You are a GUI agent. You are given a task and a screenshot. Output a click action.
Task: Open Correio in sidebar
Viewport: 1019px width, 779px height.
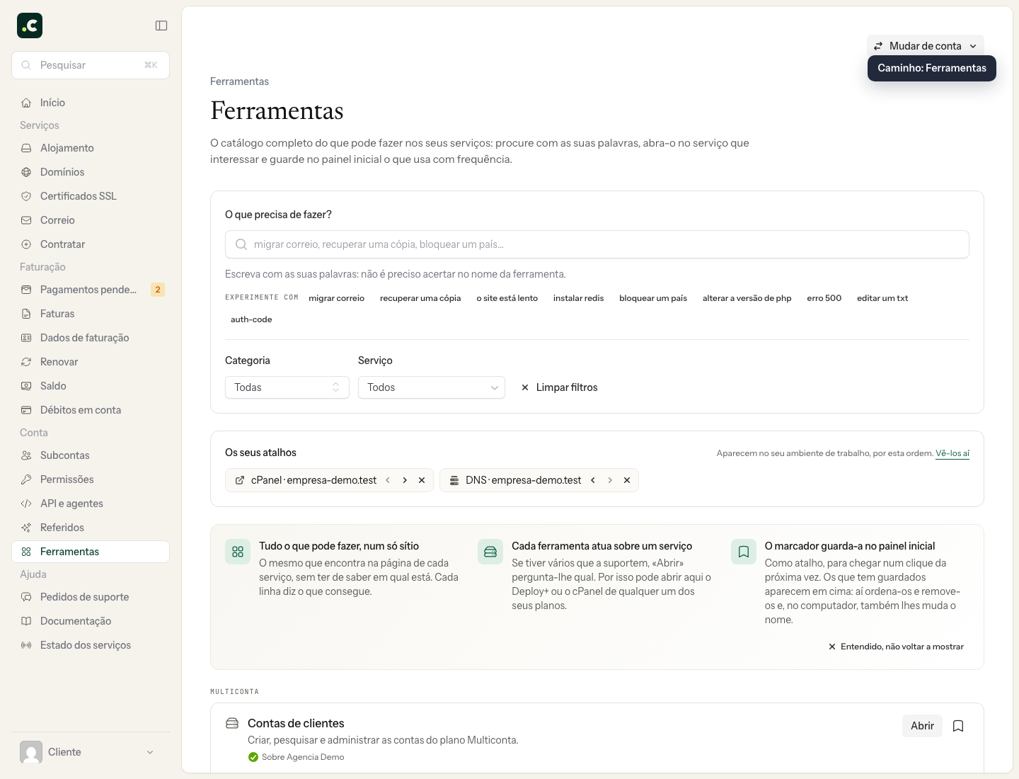point(91,220)
